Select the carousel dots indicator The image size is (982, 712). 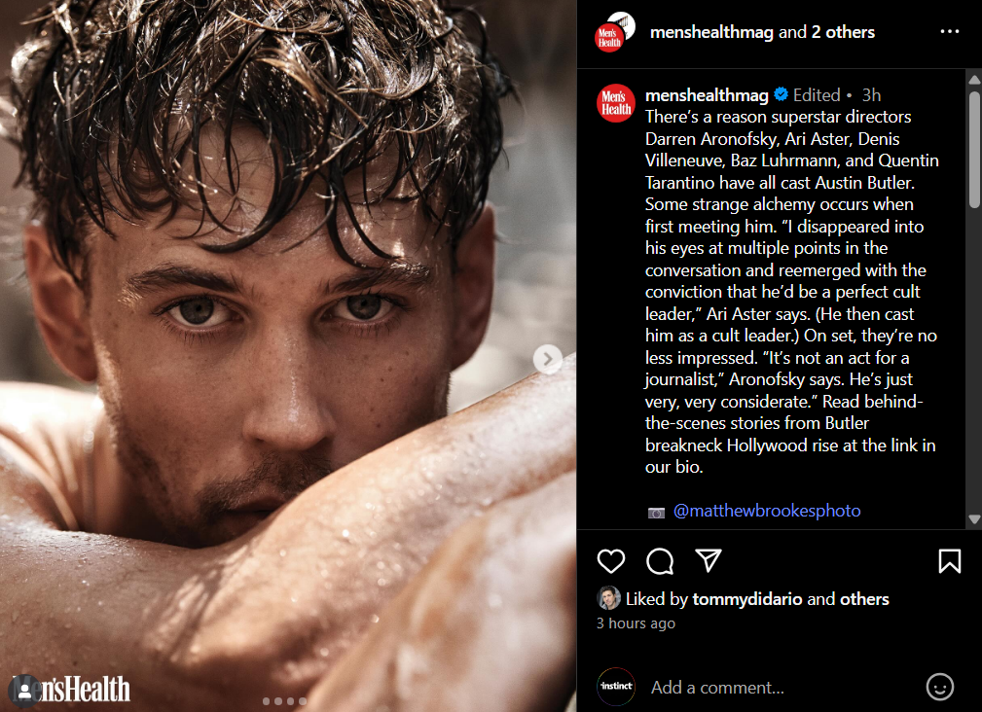[x=284, y=701]
